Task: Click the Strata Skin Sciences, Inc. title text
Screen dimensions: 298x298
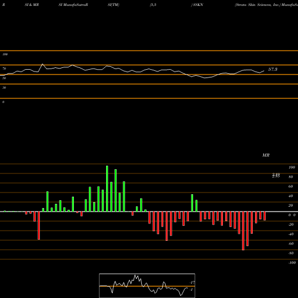Action: click(x=257, y=5)
